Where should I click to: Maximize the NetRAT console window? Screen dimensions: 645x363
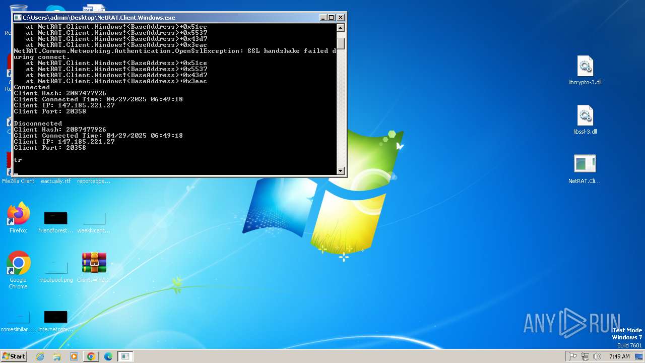[331, 17]
